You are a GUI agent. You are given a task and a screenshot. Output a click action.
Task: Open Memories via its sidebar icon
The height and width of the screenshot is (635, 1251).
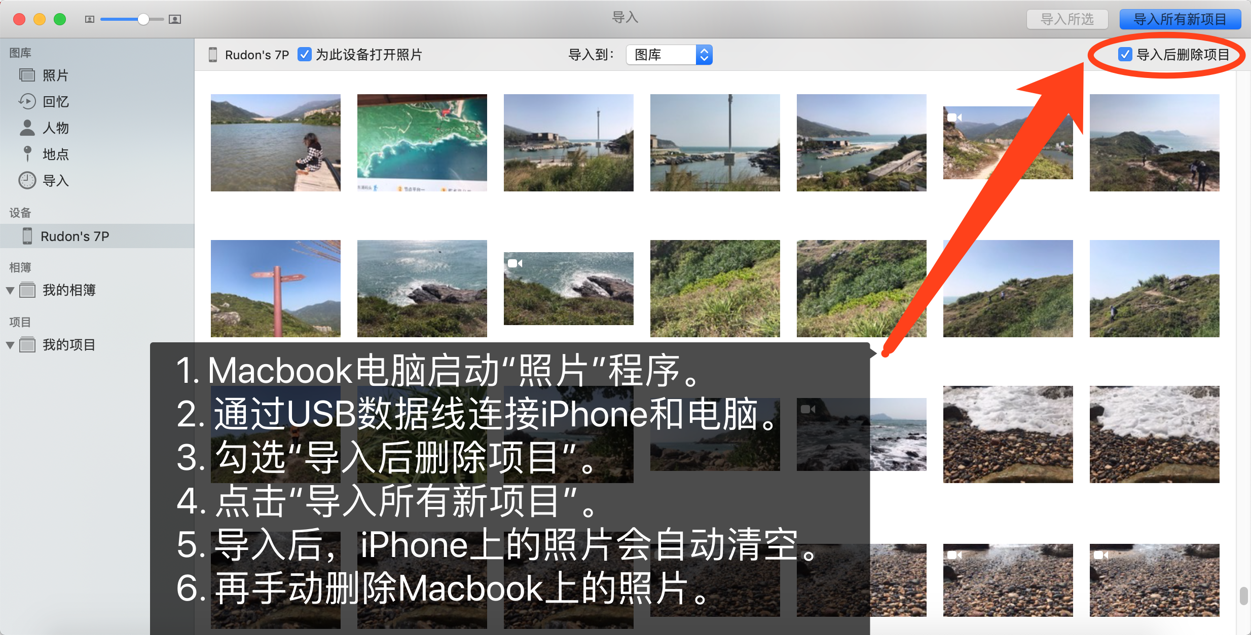(x=27, y=102)
